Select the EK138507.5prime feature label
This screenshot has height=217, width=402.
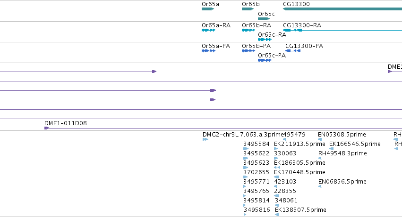(x=300, y=210)
